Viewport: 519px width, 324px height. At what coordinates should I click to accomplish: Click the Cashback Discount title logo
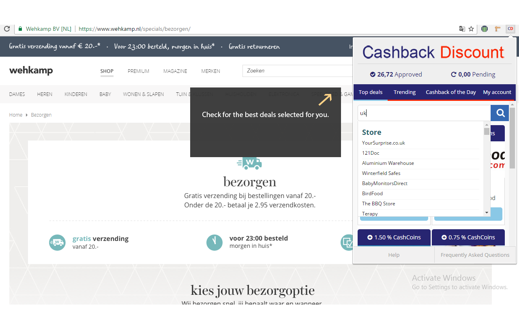point(433,52)
